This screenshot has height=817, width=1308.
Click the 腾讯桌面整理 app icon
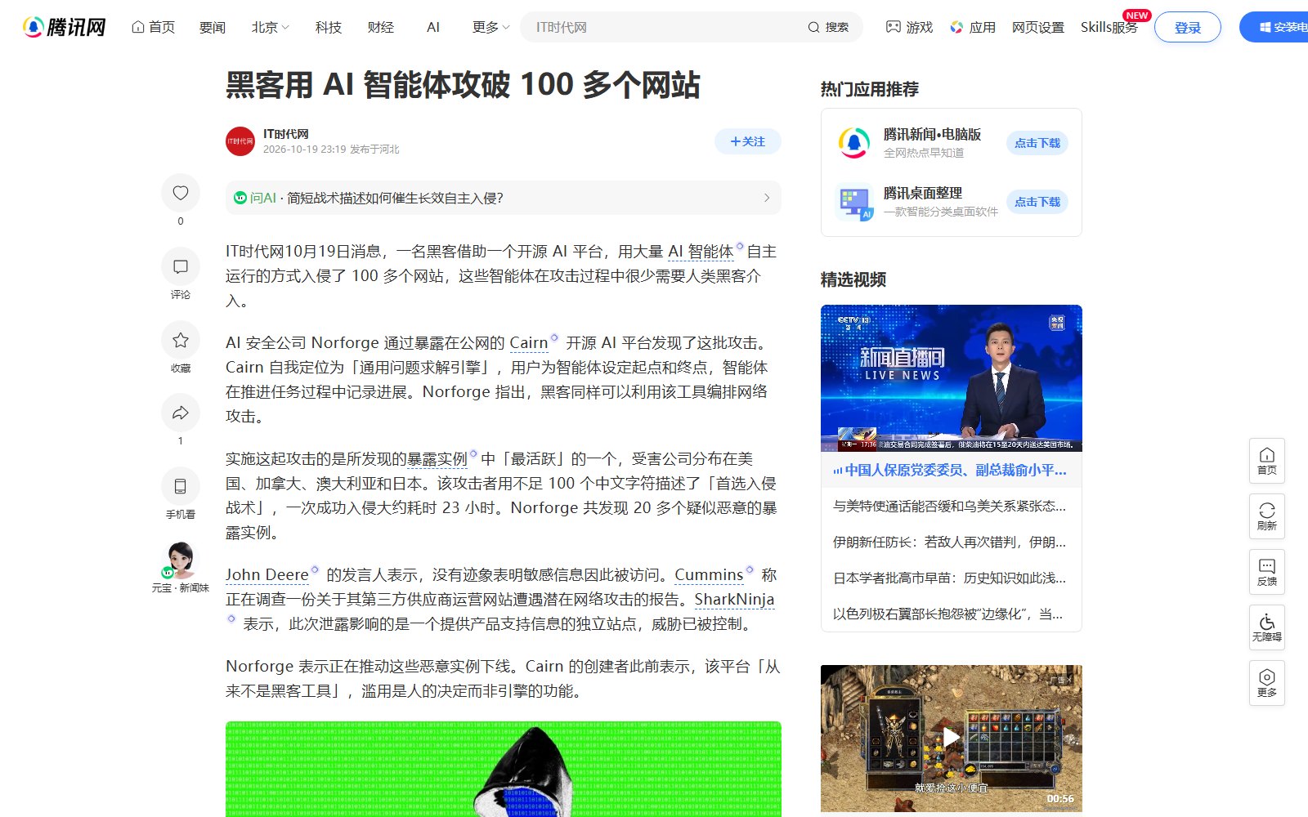854,202
